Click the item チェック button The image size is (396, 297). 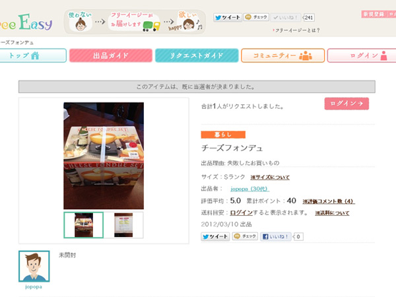(245, 236)
